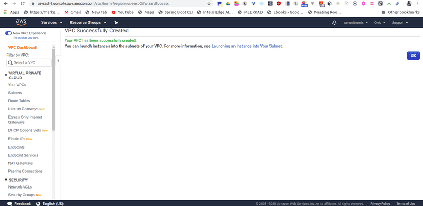Open the Resource Groups dropdown

click(x=88, y=23)
